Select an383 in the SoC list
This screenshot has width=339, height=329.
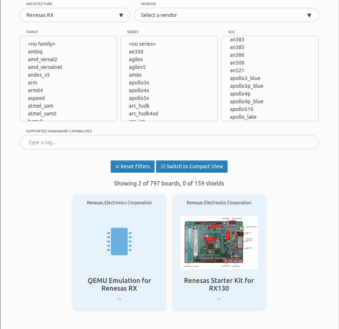pos(237,39)
